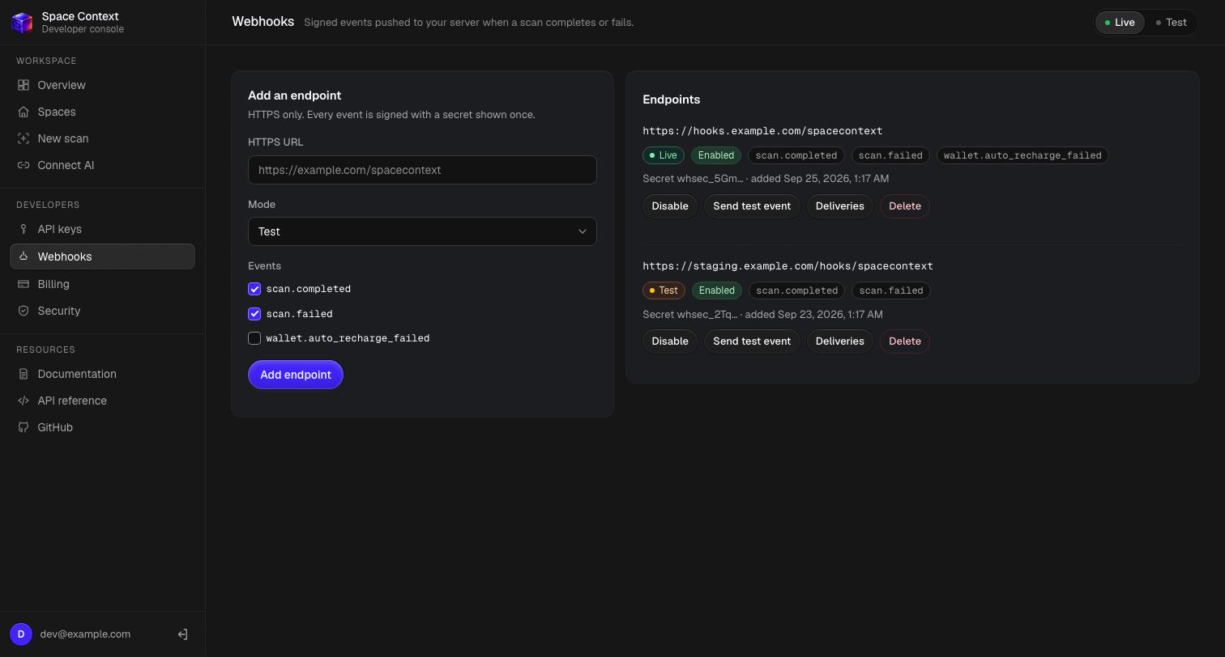This screenshot has height=657, width=1225.
Task: Open the API reference link
Action: pos(102,401)
